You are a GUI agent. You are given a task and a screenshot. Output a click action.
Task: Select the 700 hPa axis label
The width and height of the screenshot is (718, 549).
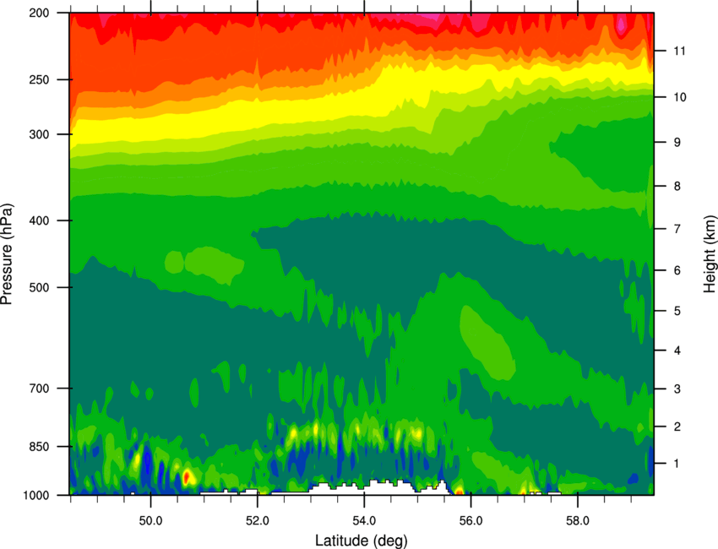tap(39, 389)
